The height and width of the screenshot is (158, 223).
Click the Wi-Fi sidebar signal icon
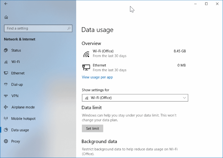point(6,62)
